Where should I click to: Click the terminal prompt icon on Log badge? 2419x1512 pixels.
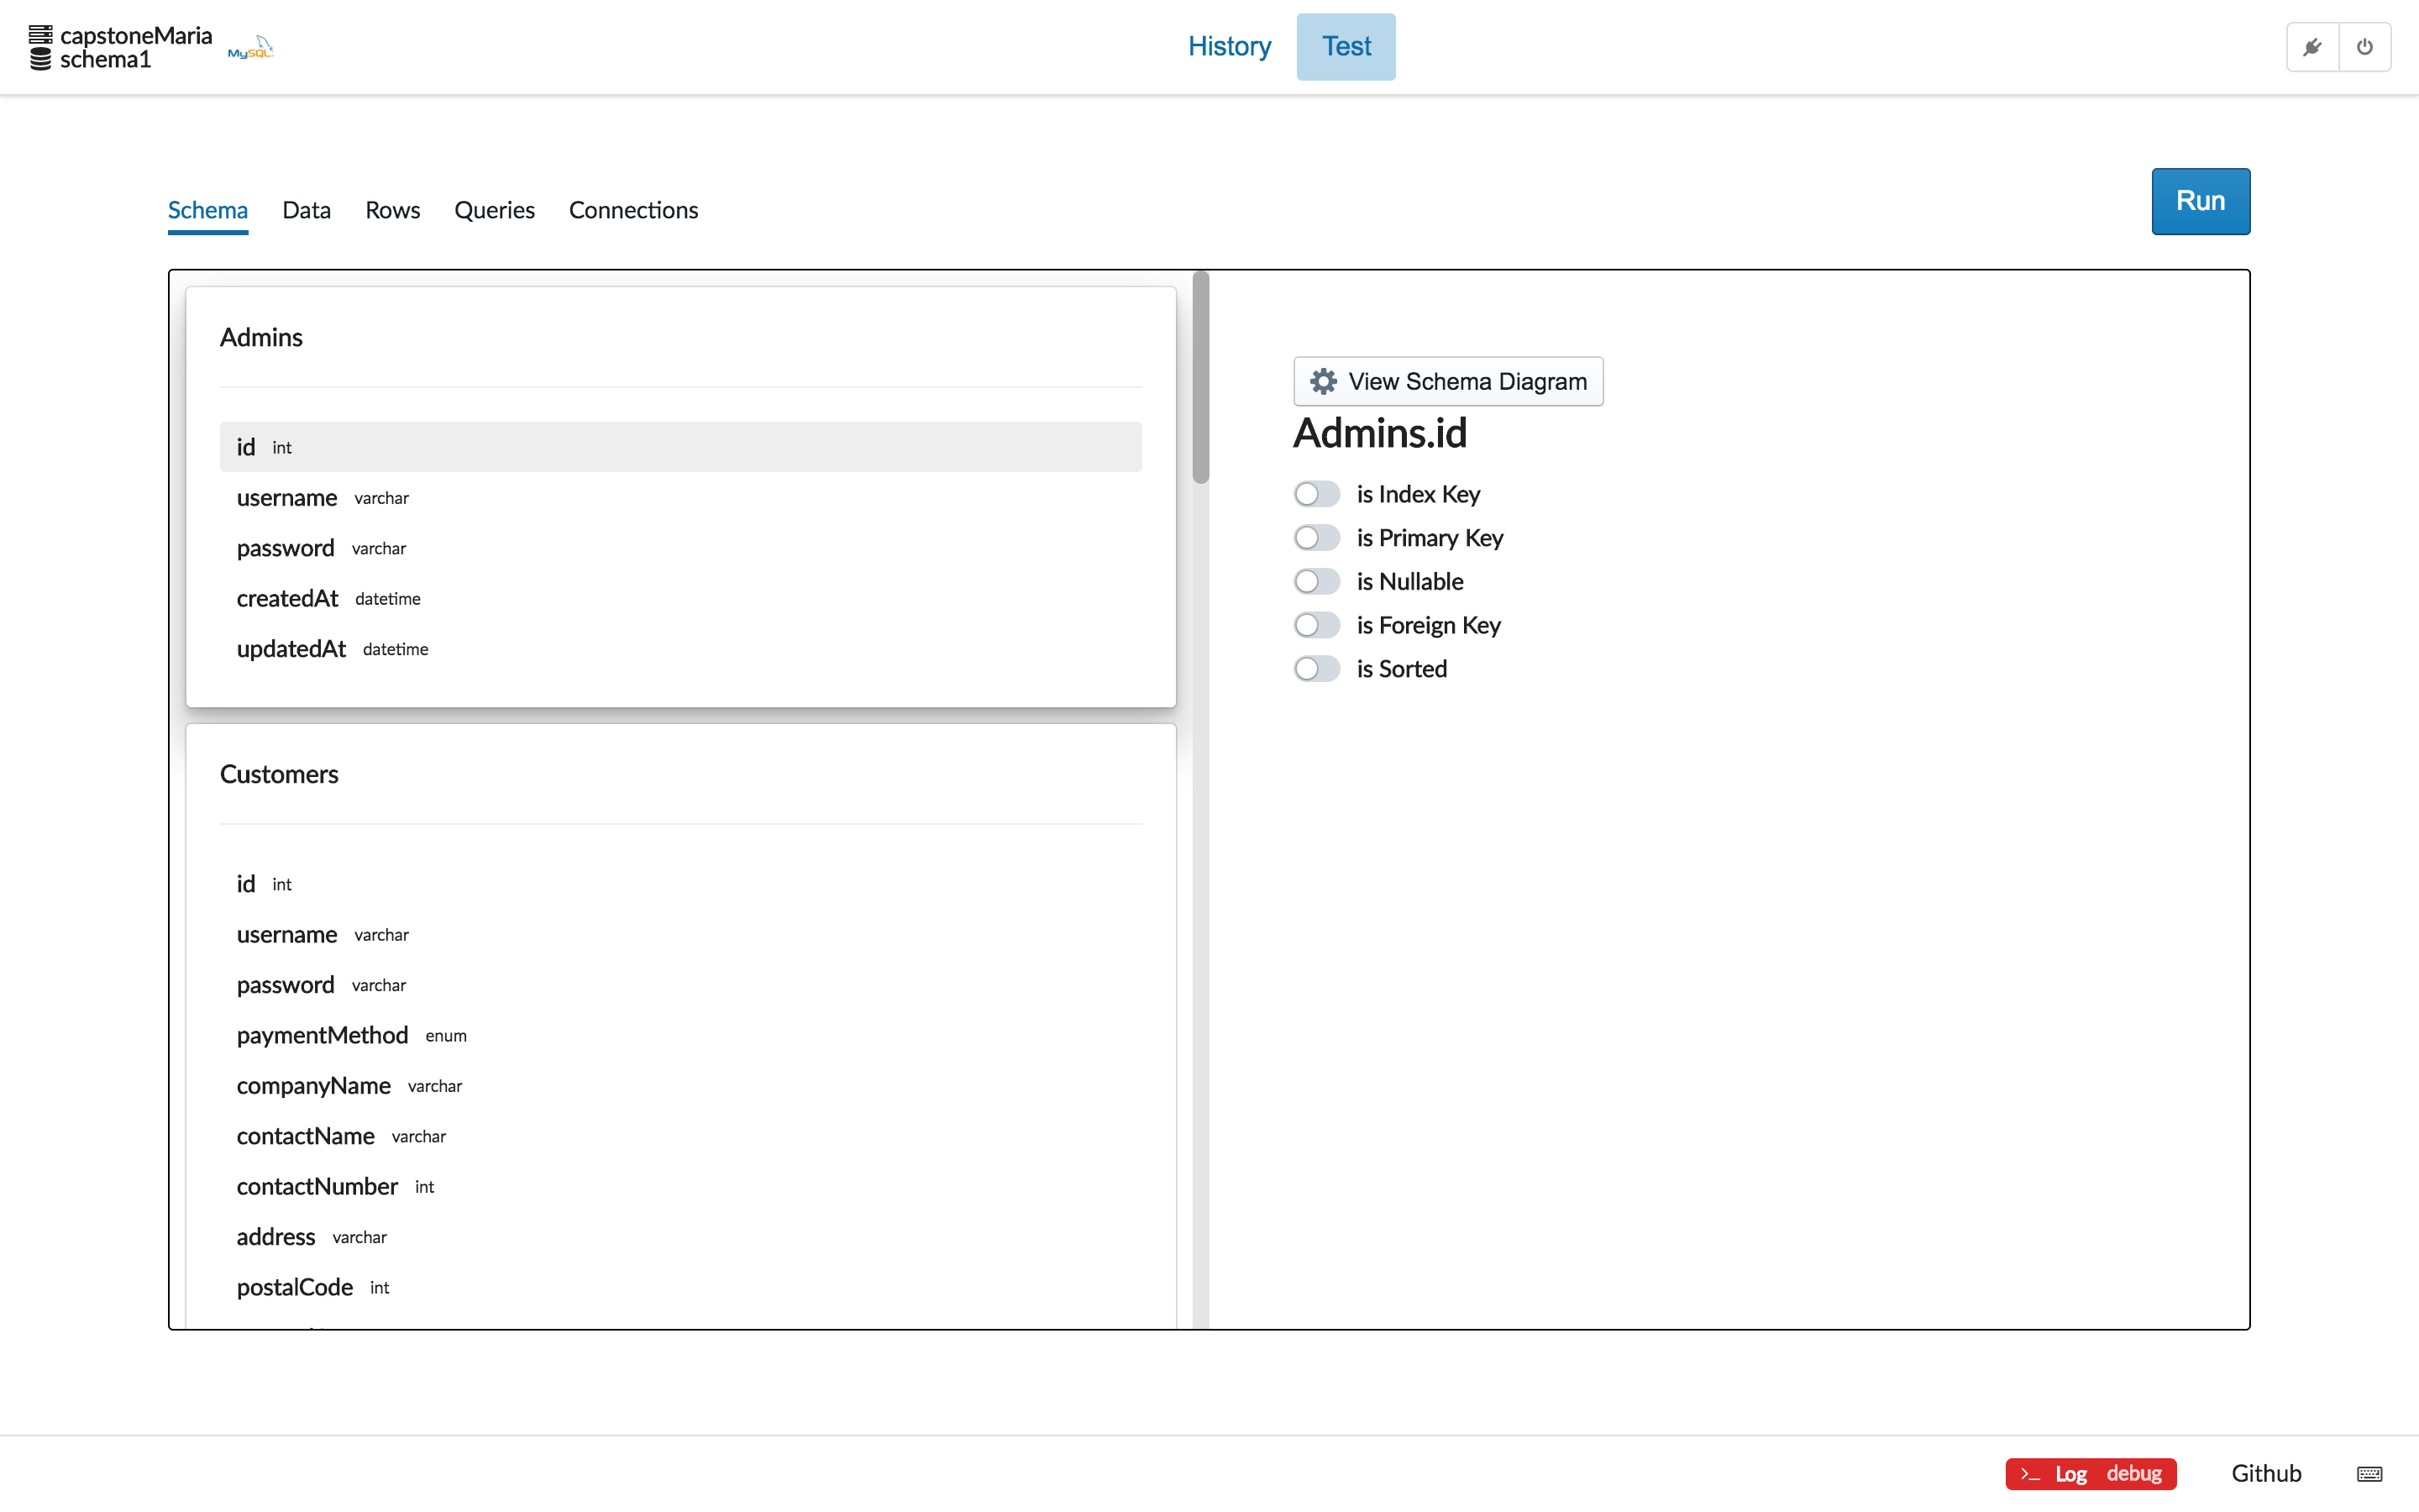(x=2029, y=1473)
